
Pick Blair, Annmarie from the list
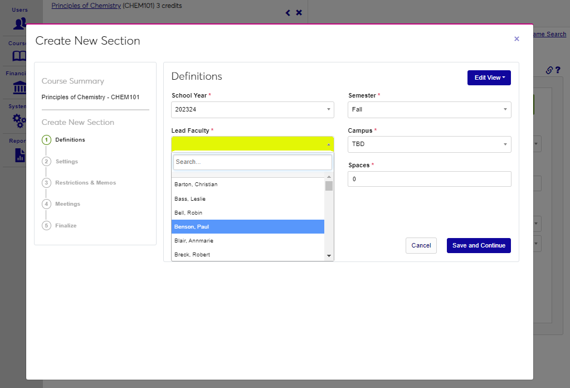[247, 241]
